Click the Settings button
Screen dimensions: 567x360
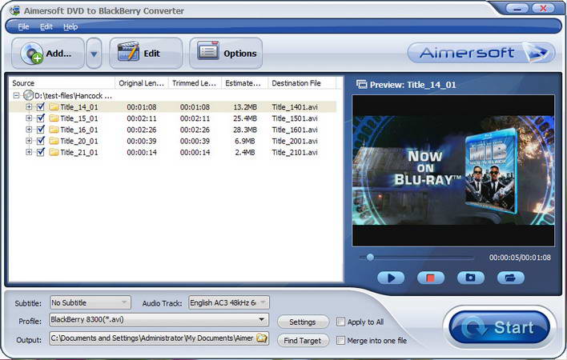(303, 322)
